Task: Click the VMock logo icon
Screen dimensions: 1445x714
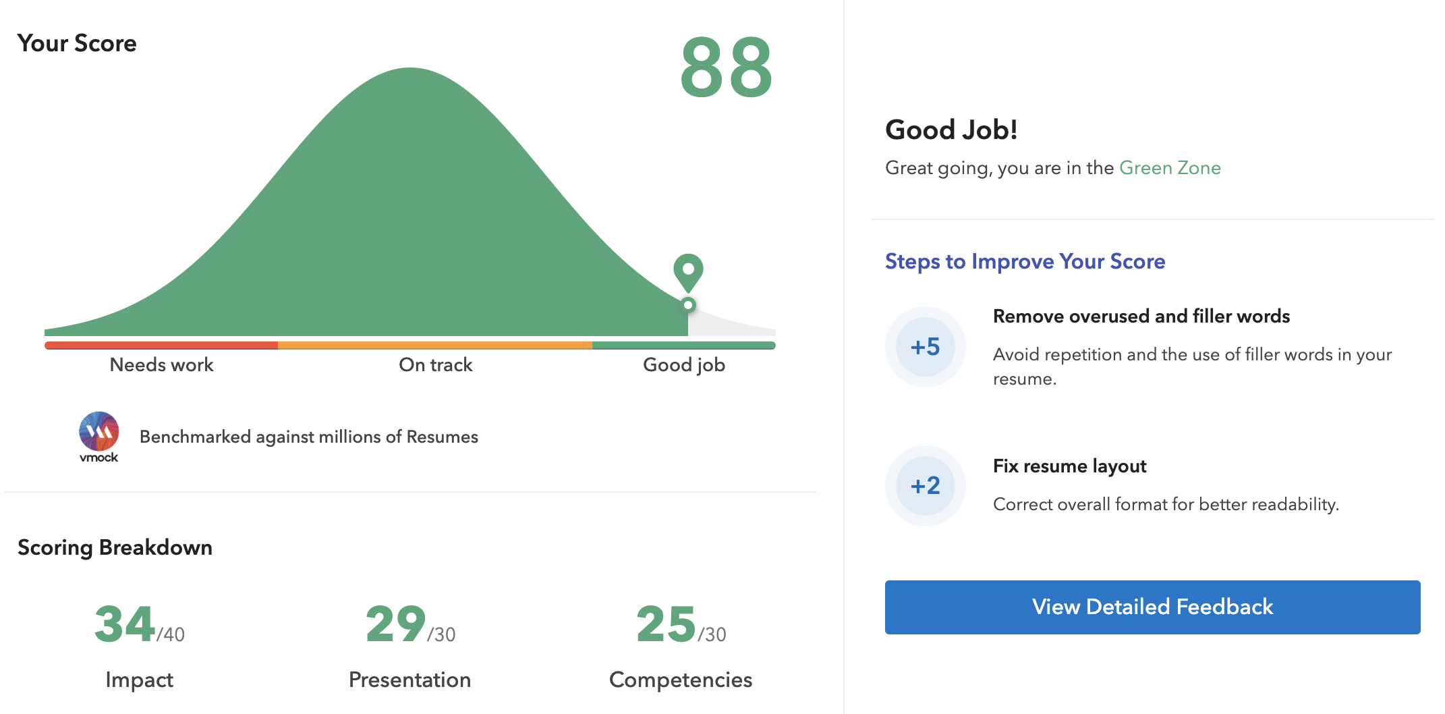Action: tap(98, 432)
